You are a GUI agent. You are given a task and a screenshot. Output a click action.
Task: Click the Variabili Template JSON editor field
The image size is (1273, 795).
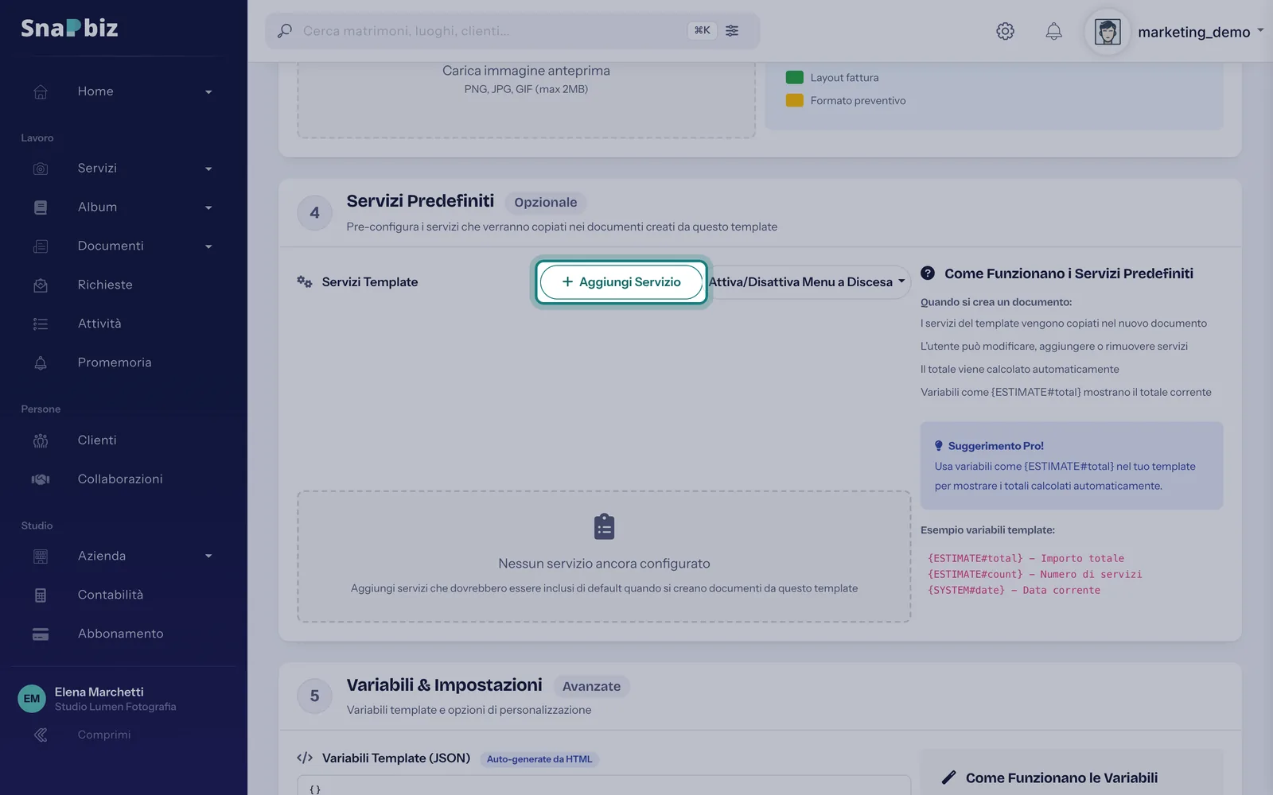click(604, 785)
